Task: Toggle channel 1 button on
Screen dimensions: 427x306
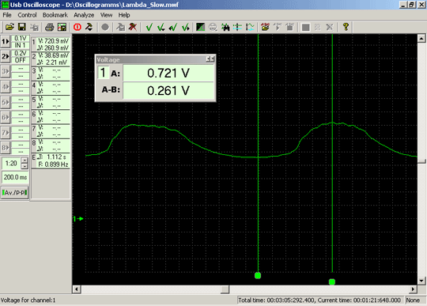Action: [x=6, y=42]
